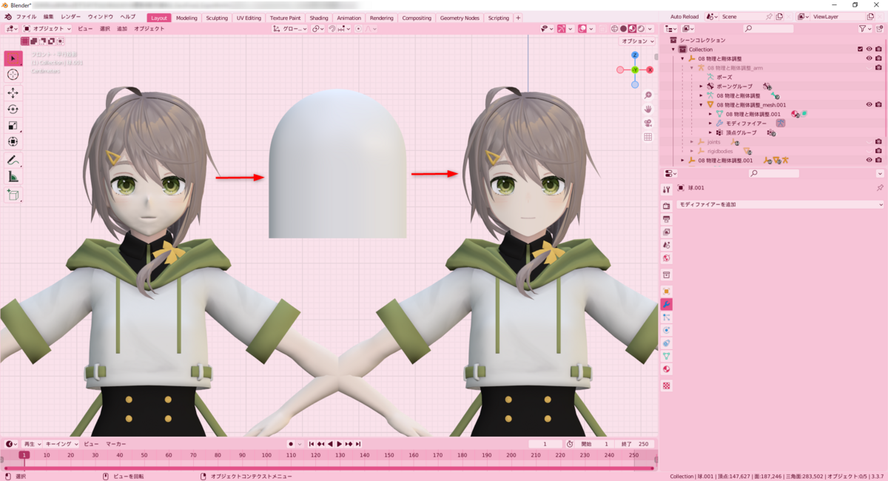This screenshot has width=888, height=481.
Task: Switch to the UV Editing workspace tab
Action: pos(248,18)
